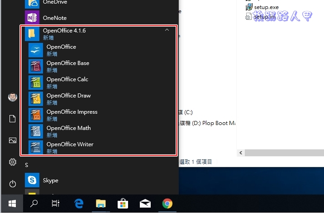Open the OpenOffice Draw icon

tap(36, 99)
